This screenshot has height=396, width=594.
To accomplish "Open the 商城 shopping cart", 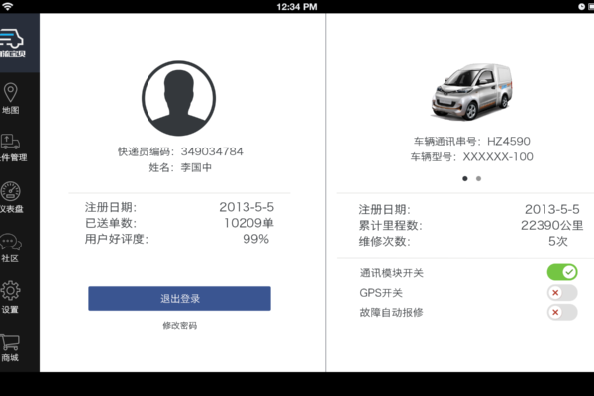I will (x=11, y=346).
